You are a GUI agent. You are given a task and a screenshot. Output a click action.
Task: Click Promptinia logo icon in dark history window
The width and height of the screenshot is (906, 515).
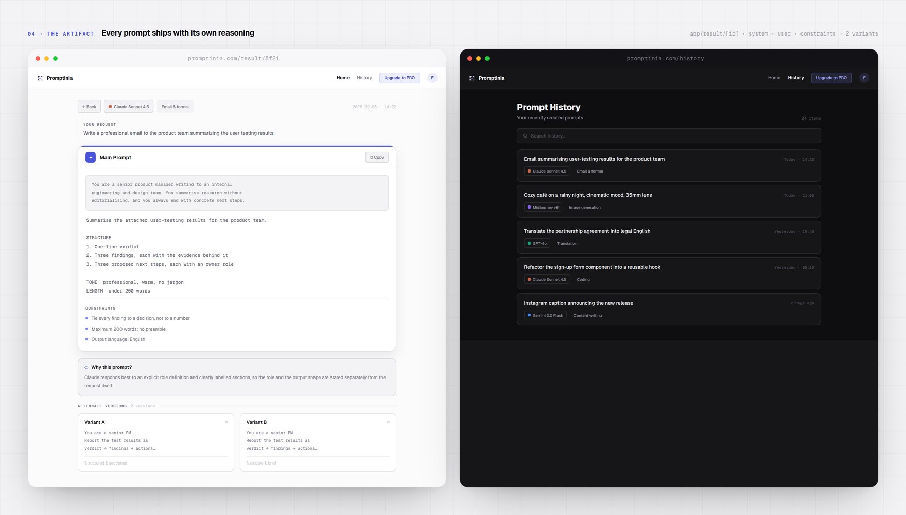472,78
